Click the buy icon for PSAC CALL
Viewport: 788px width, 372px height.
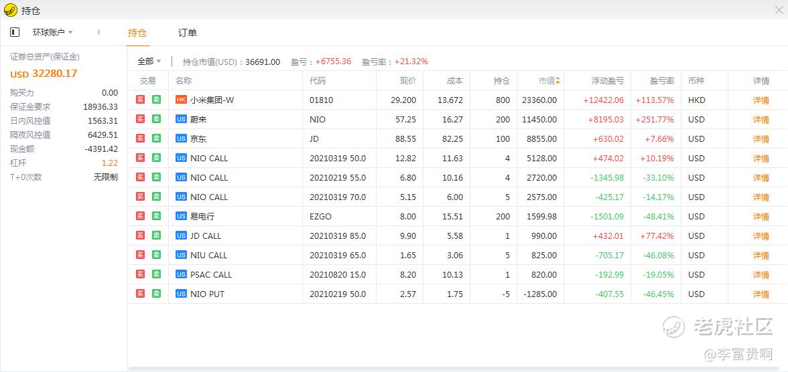140,274
